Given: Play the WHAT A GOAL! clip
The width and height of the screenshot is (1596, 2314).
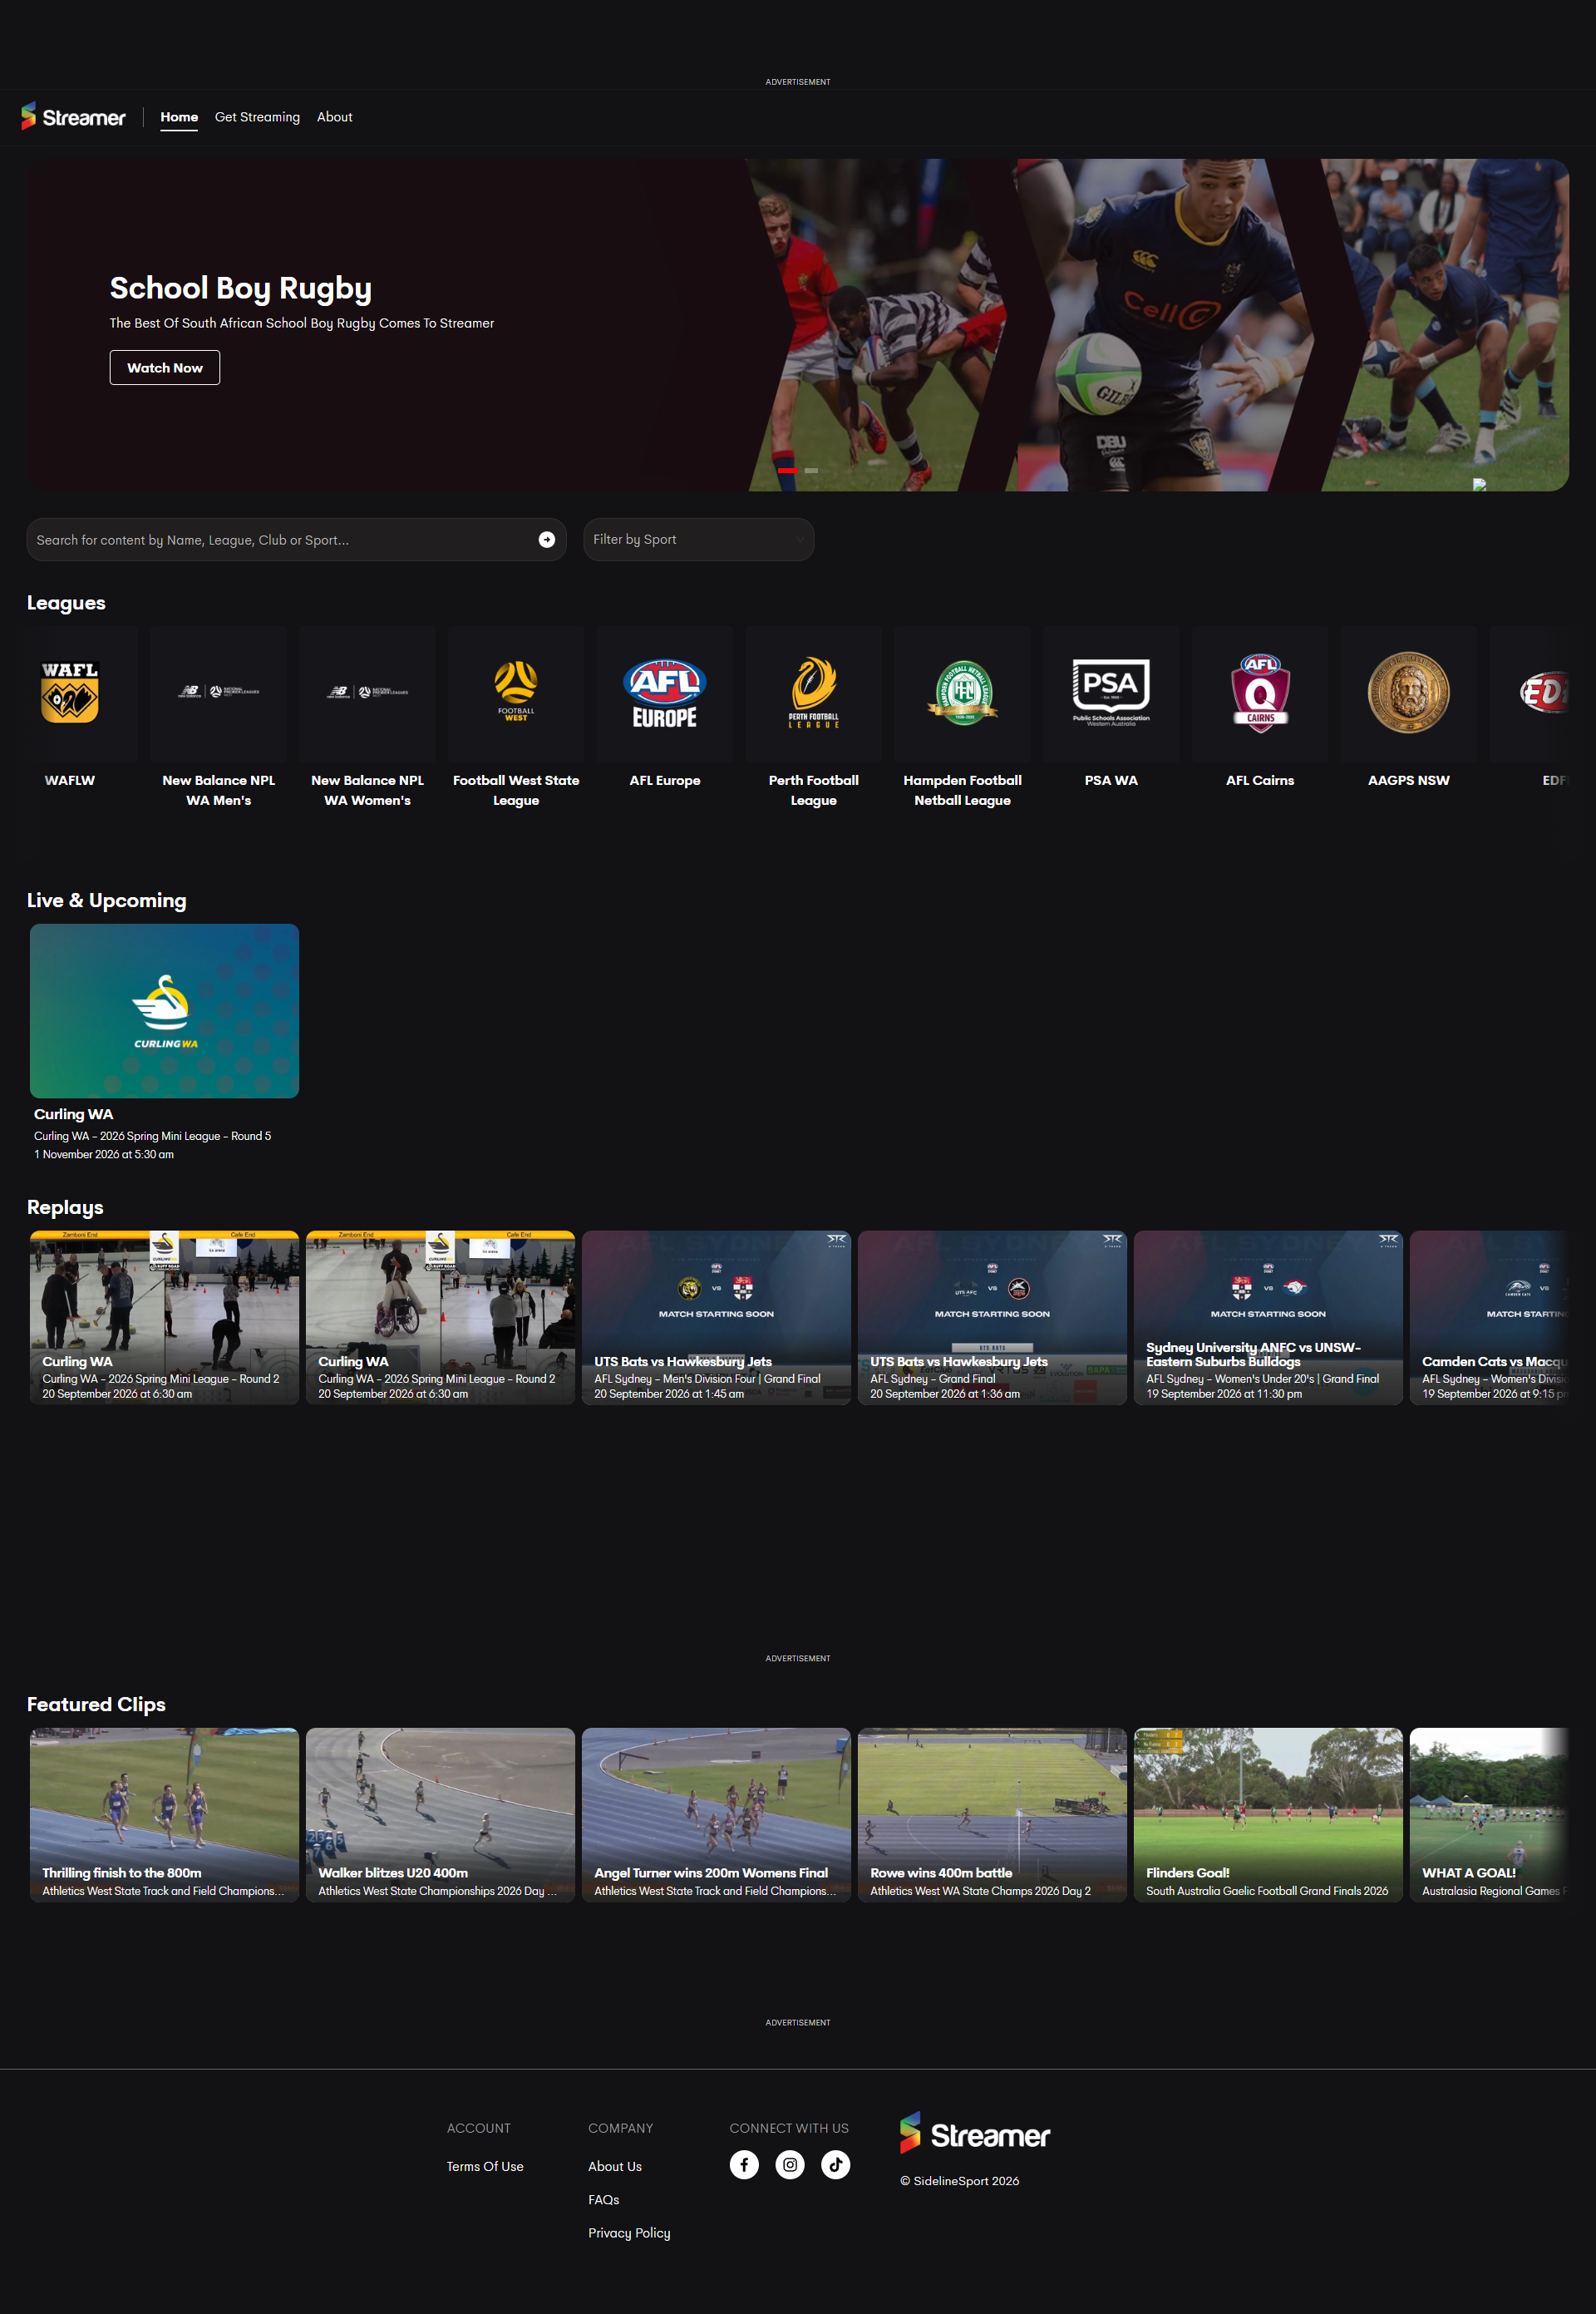Looking at the screenshot, I should click(x=1489, y=1815).
